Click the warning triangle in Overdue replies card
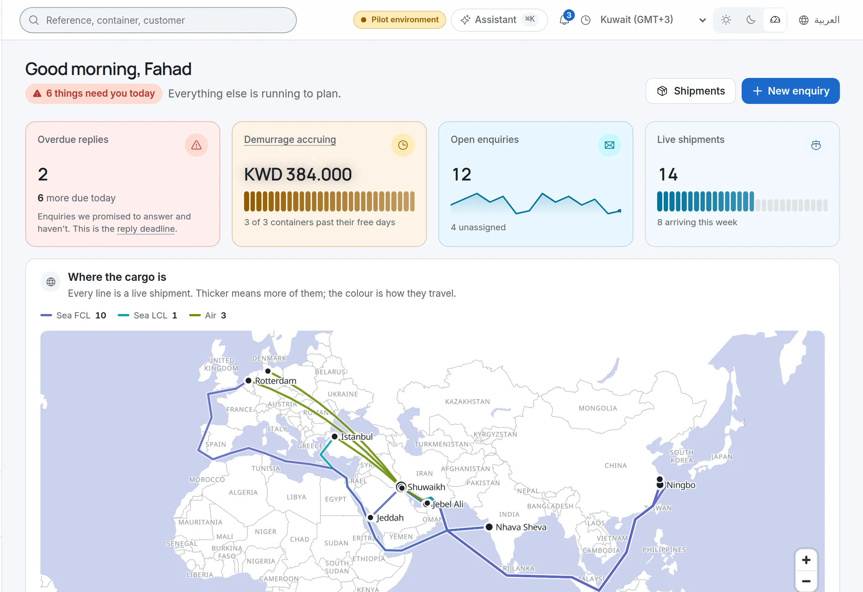 point(196,145)
